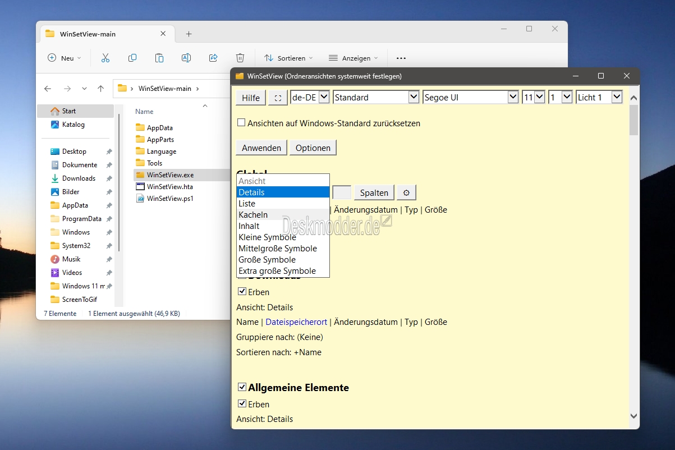This screenshot has height=450, width=675.
Task: Select Kacheln in the Ansicht list
Action: click(283, 215)
